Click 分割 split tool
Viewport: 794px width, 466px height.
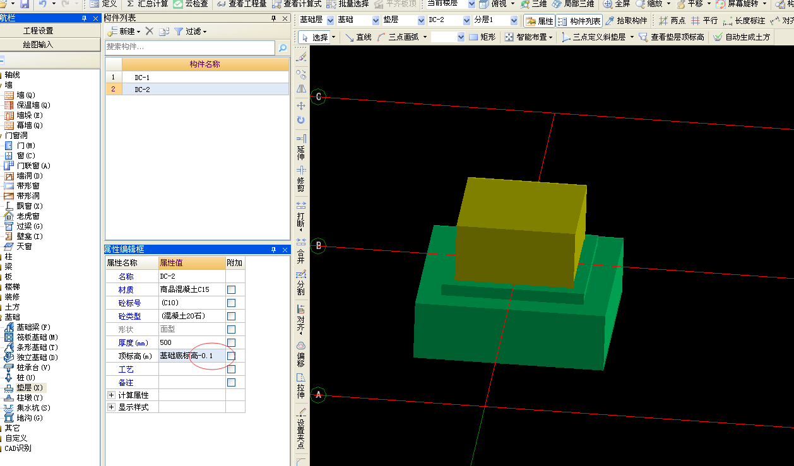pos(301,283)
